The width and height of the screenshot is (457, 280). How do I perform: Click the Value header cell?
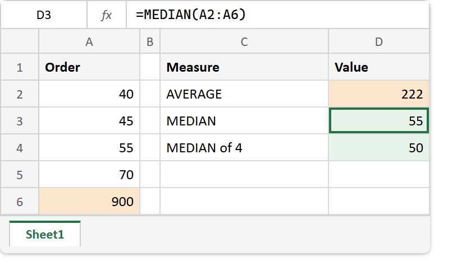point(378,67)
